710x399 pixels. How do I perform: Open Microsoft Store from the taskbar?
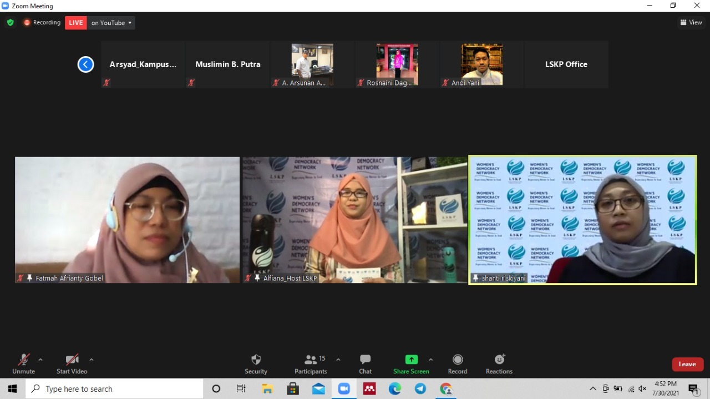click(x=293, y=389)
